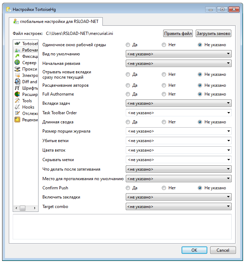Viewport: 249px width, 263px height.
Task: Click the user icon on global settings tab
Action: 16,22
